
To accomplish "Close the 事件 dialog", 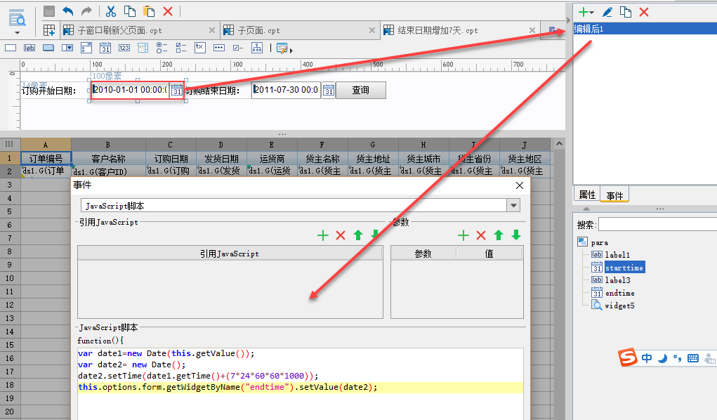I will tap(520, 185).
